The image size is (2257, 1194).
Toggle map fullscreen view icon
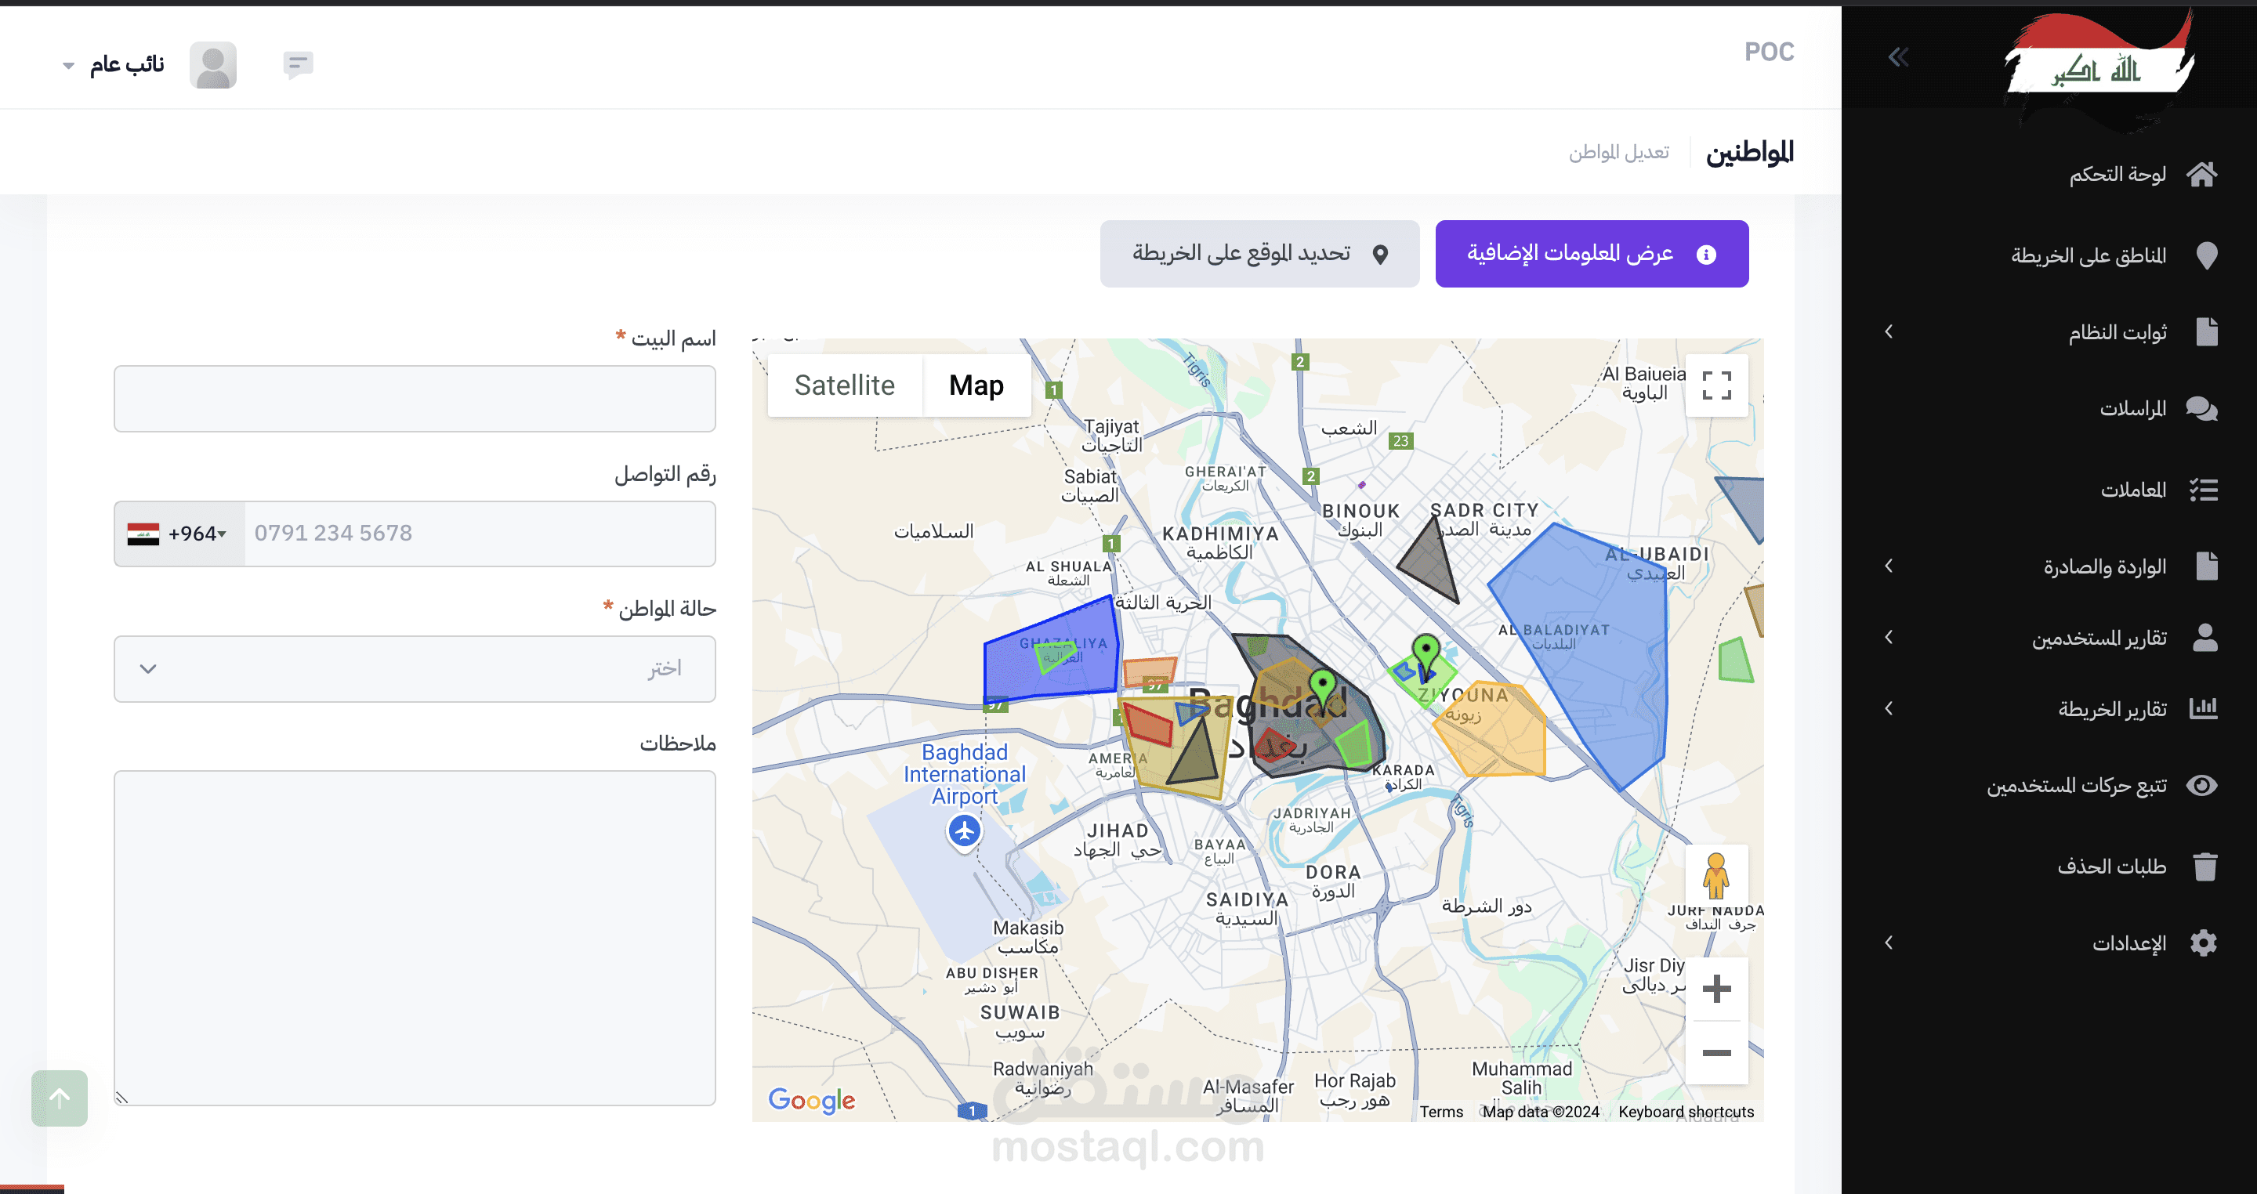1715,385
